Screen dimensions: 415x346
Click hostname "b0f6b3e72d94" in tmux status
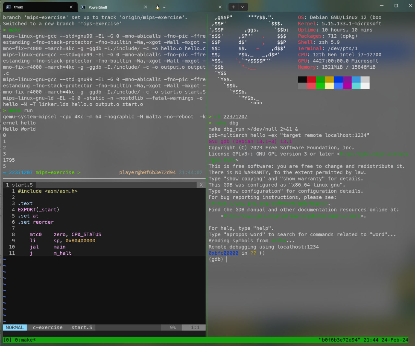(x=339, y=340)
